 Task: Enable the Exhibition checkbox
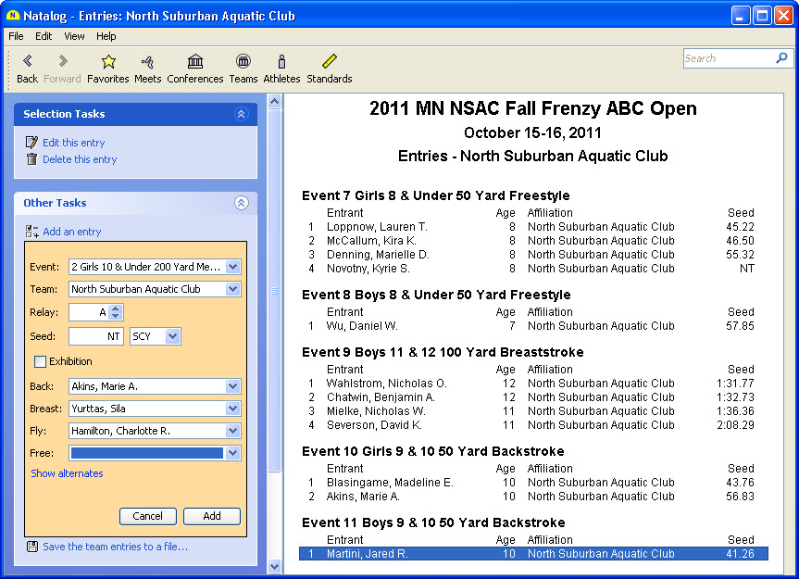pyautogui.click(x=41, y=361)
